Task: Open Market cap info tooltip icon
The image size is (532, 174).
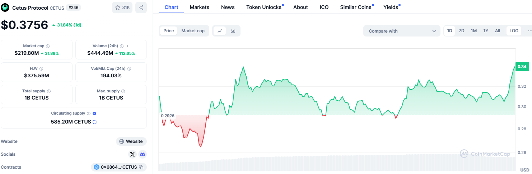Action: click(x=48, y=46)
